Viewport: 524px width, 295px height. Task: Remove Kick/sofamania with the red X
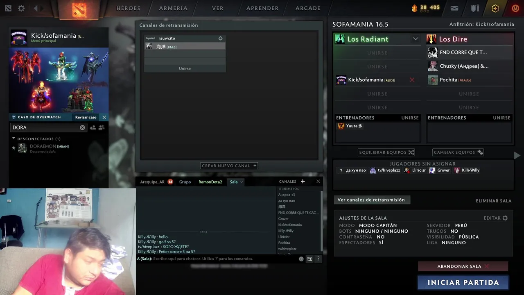point(412,80)
